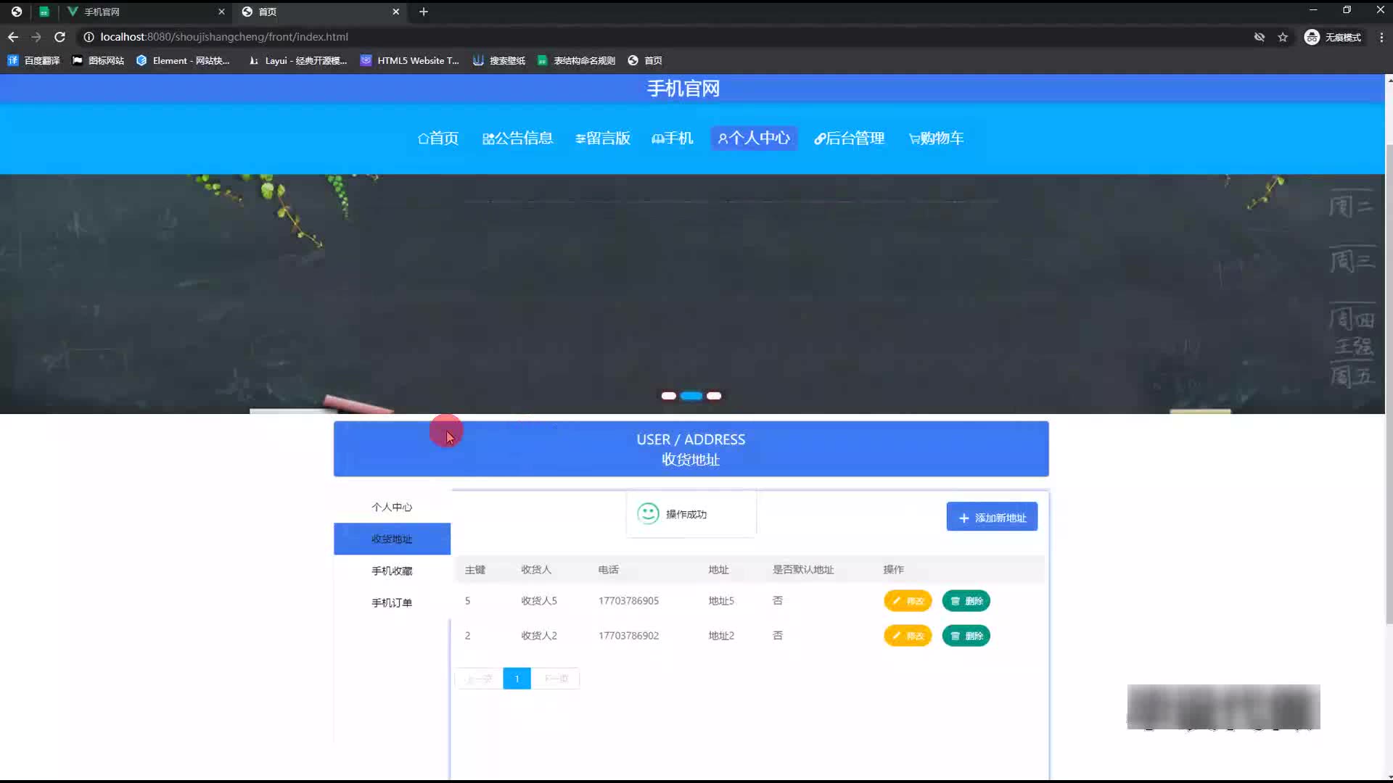Select first carousel indicator dot
Viewport: 1393px width, 783px height.
pos(669,396)
